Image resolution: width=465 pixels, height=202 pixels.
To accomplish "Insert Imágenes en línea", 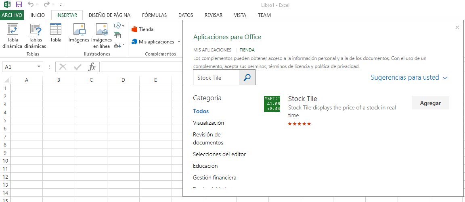I will pos(101,36).
